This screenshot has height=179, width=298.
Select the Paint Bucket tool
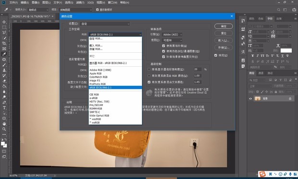(4, 86)
